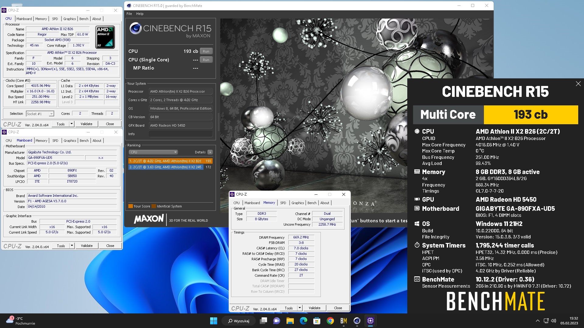Screen dimensions: 584x328
Task: Click the orange Your Score legend swatch
Action: 130,206
